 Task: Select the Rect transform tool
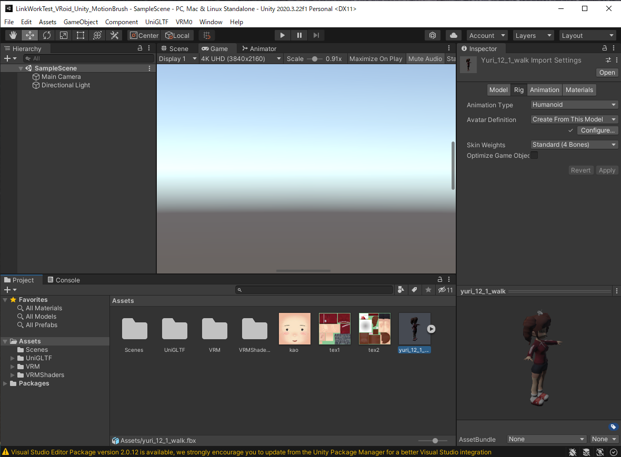81,35
